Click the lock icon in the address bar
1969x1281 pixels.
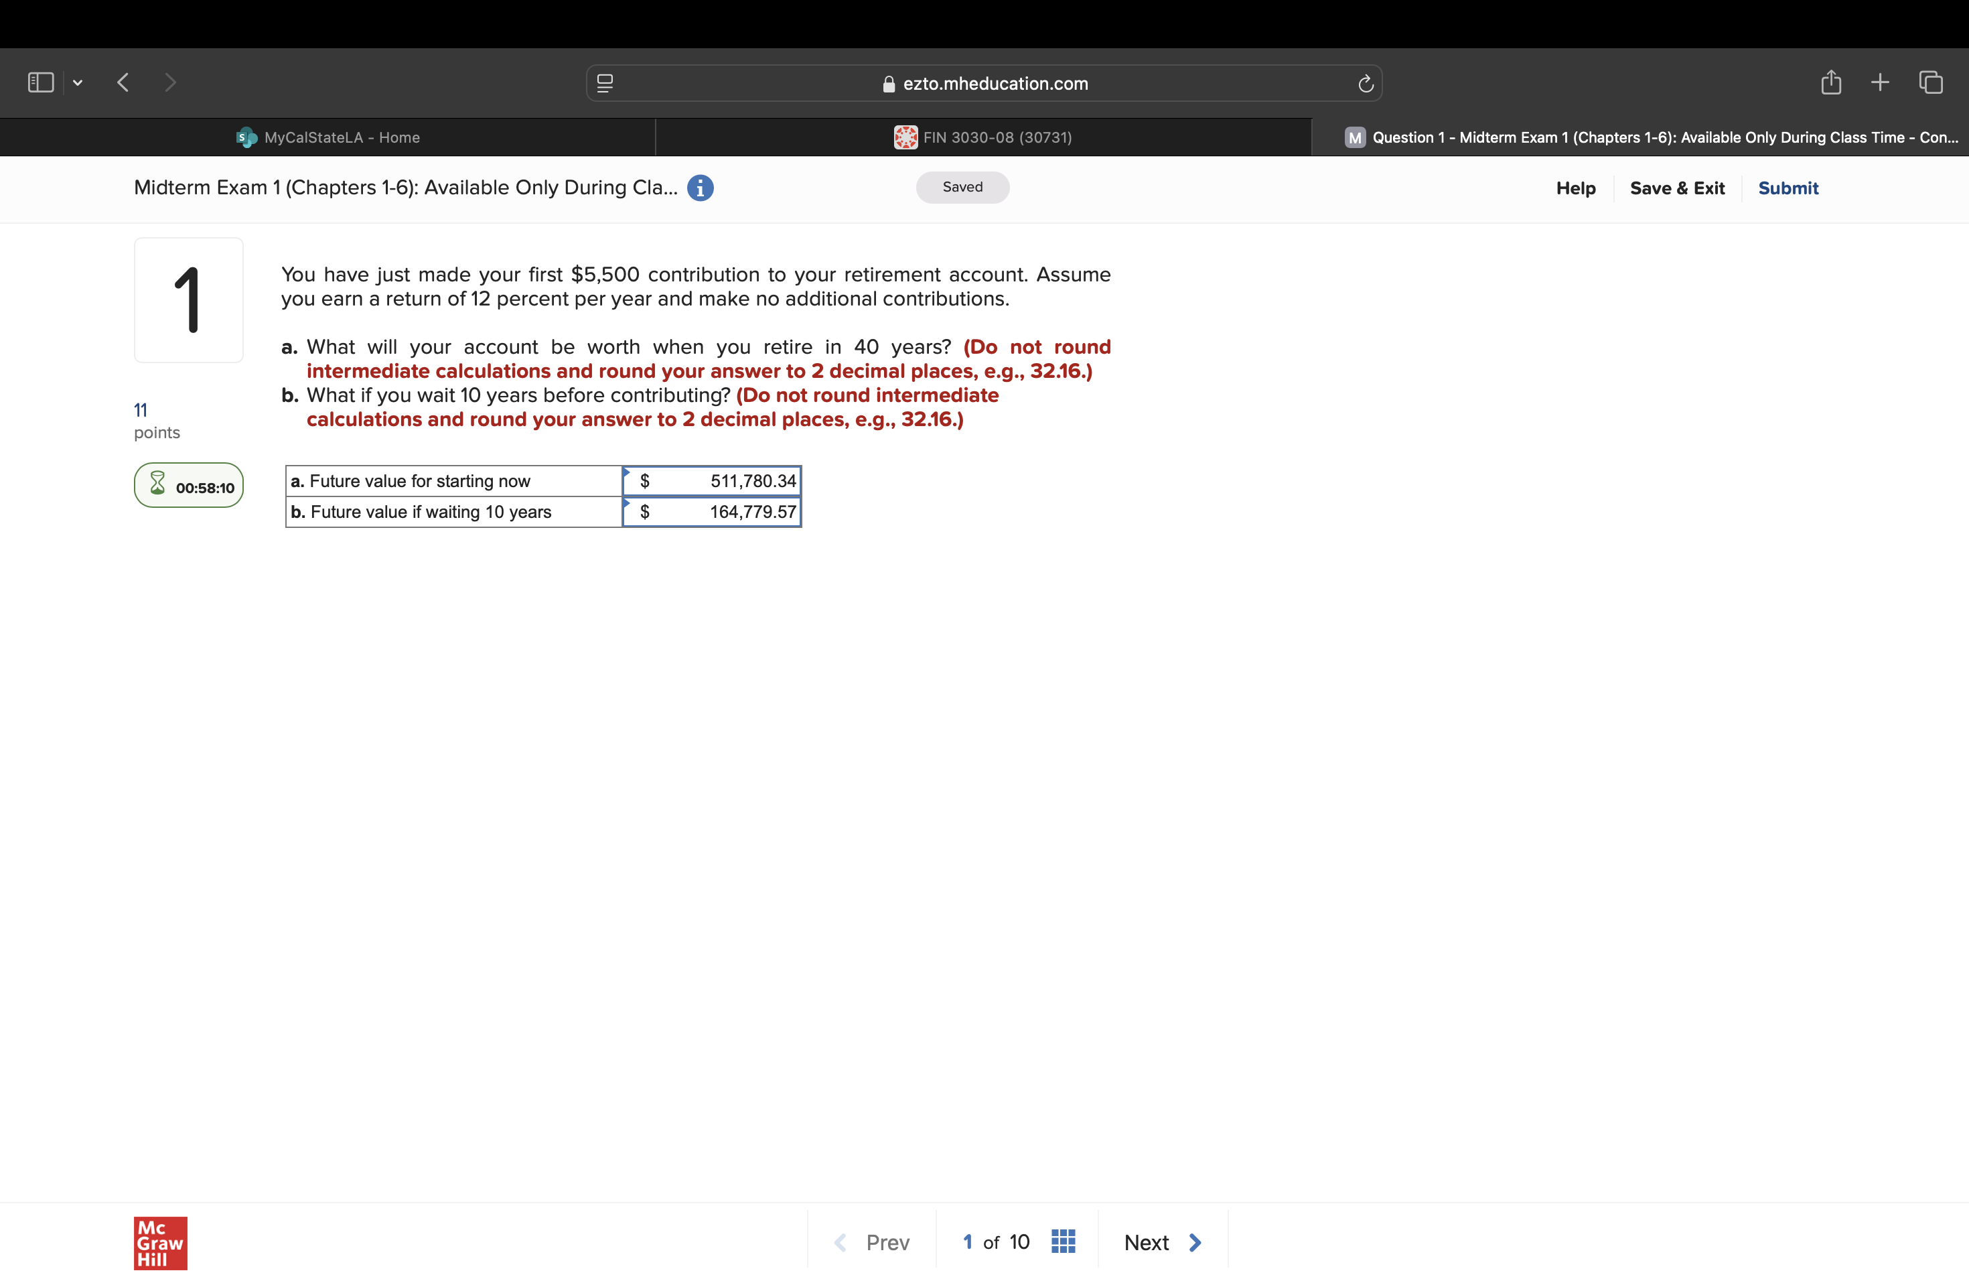pyautogui.click(x=887, y=84)
